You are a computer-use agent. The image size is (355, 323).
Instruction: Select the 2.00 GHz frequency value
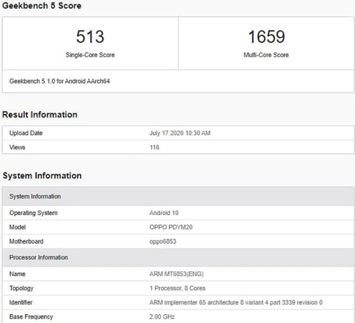click(162, 317)
